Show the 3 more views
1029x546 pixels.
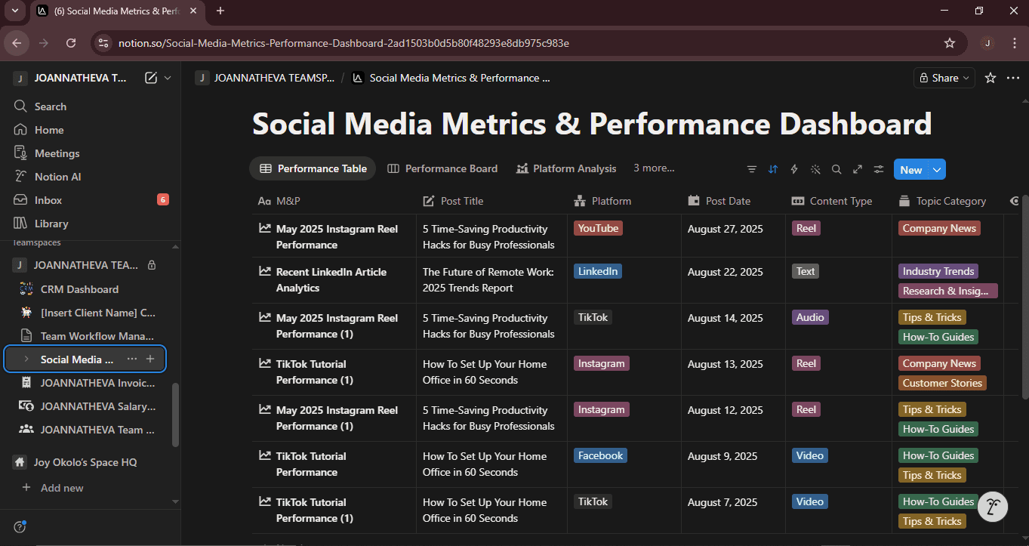654,168
